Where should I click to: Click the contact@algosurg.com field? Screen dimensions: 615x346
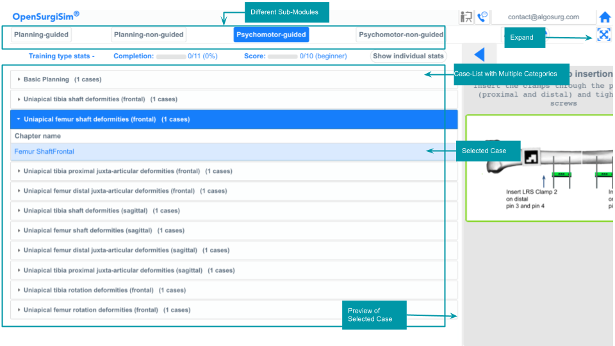543,17
